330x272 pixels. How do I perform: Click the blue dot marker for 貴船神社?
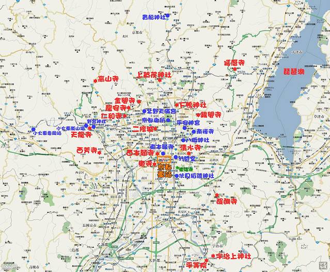pos(167,16)
